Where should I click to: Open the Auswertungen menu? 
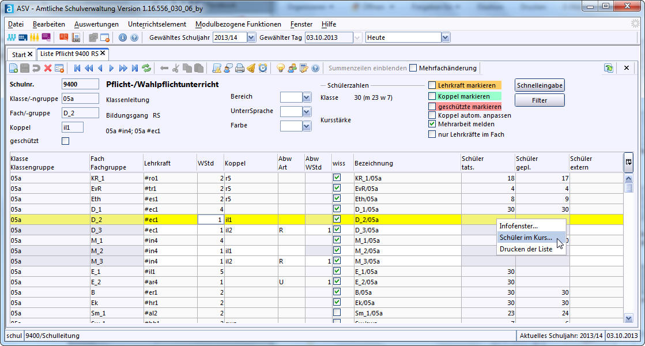96,24
